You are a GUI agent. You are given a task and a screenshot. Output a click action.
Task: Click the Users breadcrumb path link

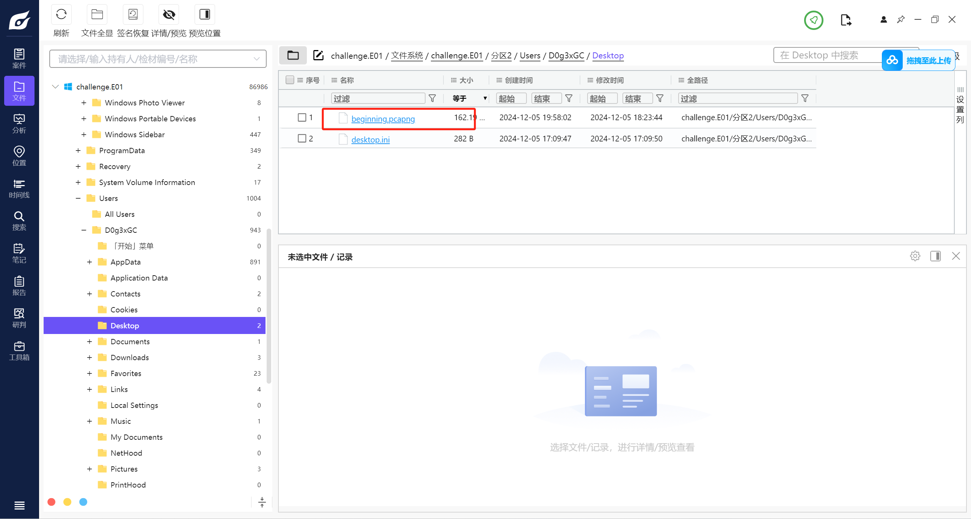(x=529, y=55)
